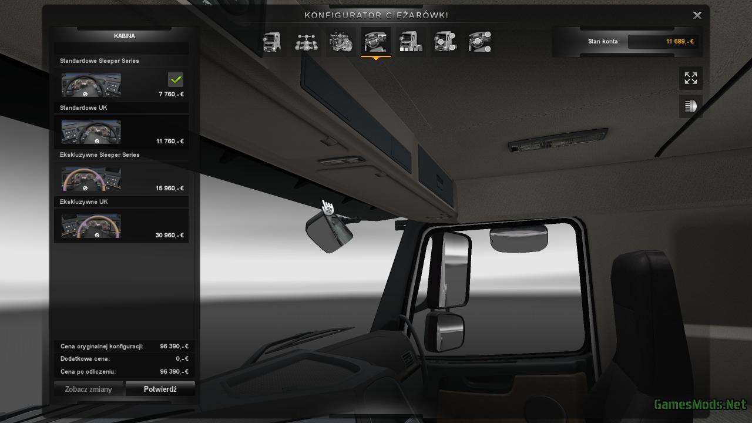752x423 pixels.
Task: Toggle the truck headlights icon
Action: point(691,106)
